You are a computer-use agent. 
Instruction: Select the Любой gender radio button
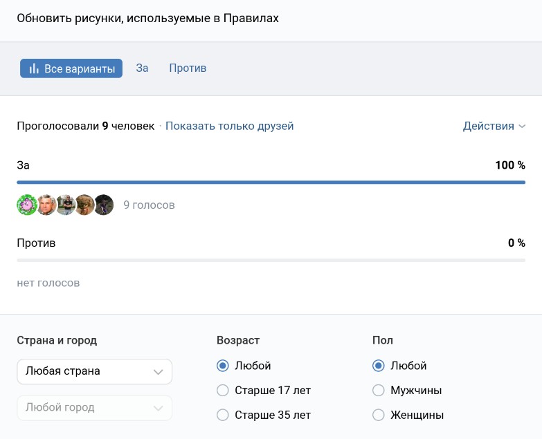tap(379, 366)
